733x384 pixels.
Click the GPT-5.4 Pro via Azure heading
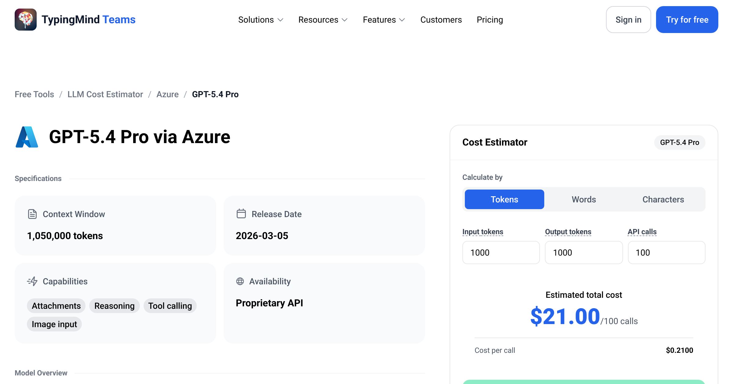point(140,137)
